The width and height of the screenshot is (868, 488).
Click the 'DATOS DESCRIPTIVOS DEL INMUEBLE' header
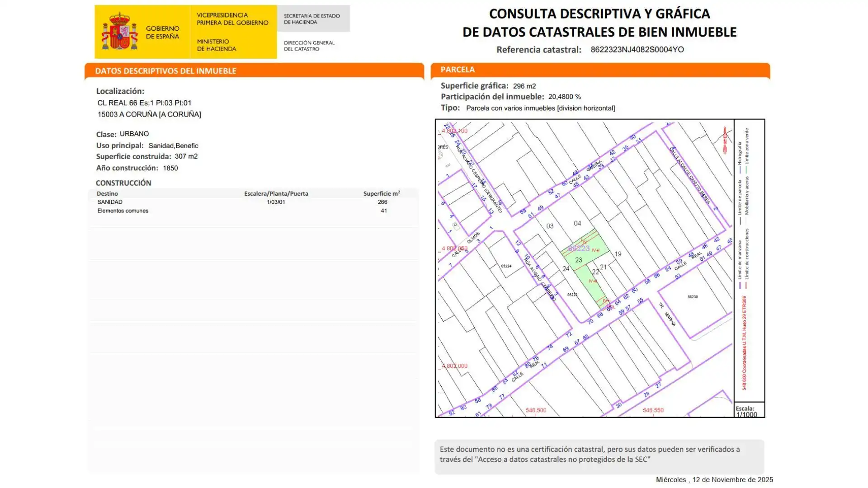(x=165, y=71)
